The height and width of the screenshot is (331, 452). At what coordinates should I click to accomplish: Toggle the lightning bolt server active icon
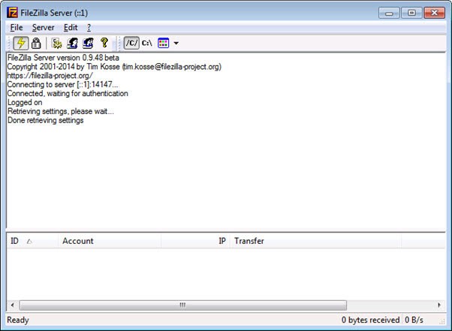coord(21,44)
